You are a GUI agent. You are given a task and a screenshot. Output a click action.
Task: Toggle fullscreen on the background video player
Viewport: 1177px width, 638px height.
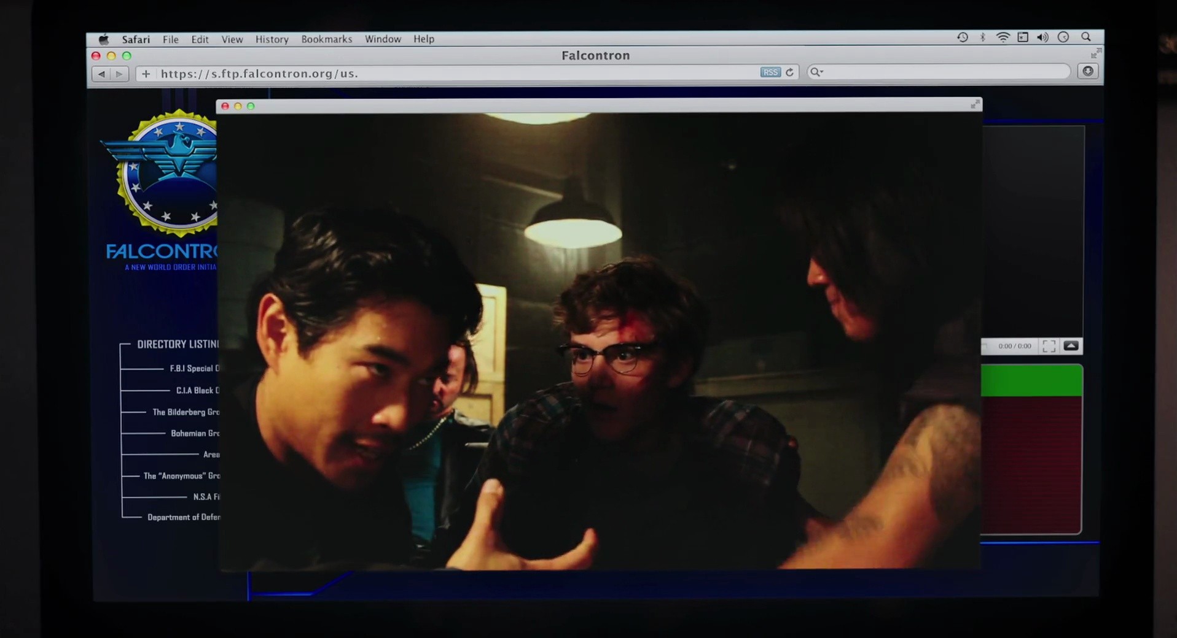1049,346
